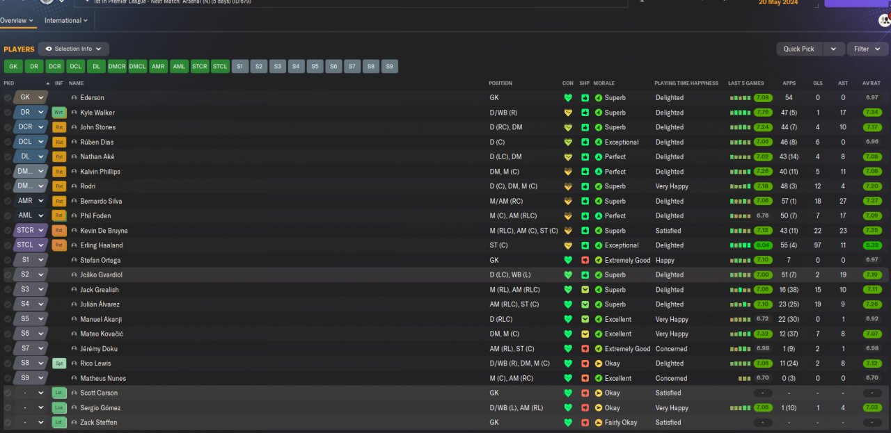Sort by the POSITION column header
This screenshot has height=433, width=891.
[x=500, y=83]
